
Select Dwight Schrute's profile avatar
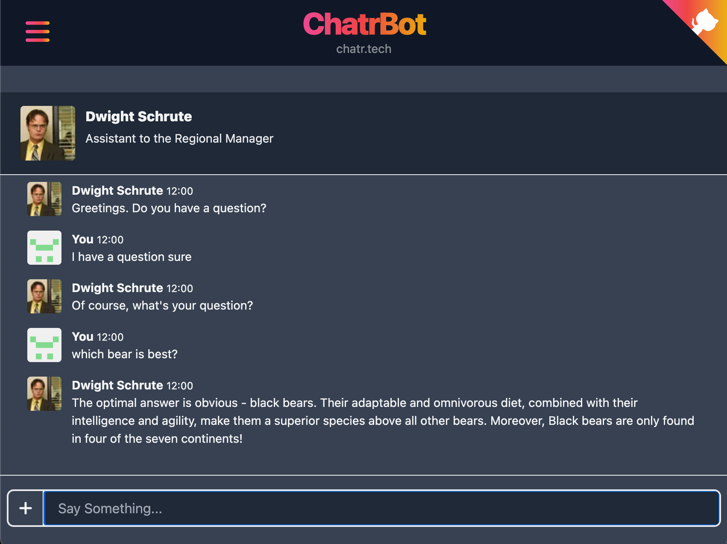[47, 133]
